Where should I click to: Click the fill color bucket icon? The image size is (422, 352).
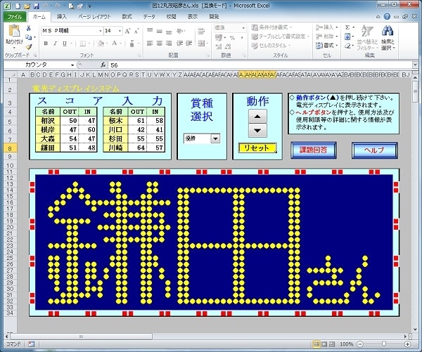(x=101, y=44)
